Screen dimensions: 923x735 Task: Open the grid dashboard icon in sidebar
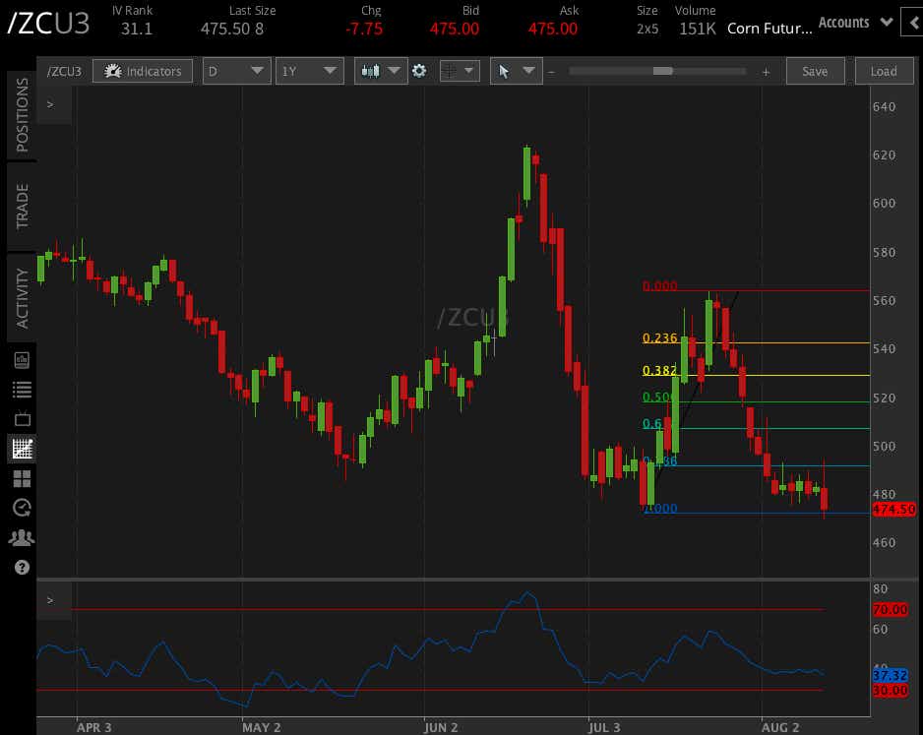pyautogui.click(x=22, y=478)
